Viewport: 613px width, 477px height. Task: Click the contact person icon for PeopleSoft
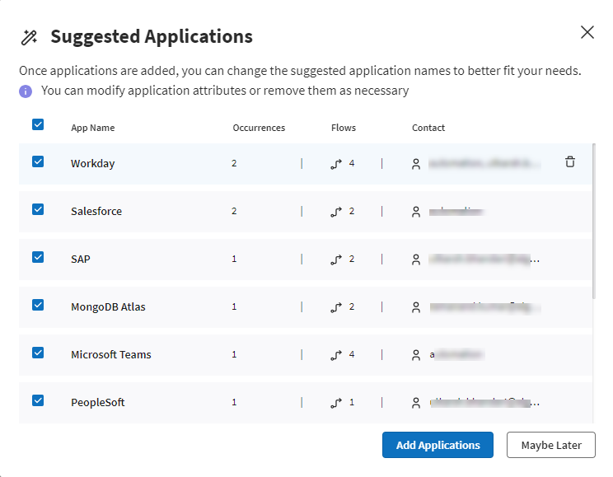(x=416, y=403)
